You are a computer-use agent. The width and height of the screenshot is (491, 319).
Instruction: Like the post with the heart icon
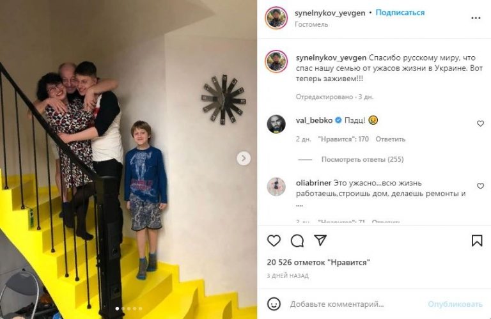tap(274, 240)
